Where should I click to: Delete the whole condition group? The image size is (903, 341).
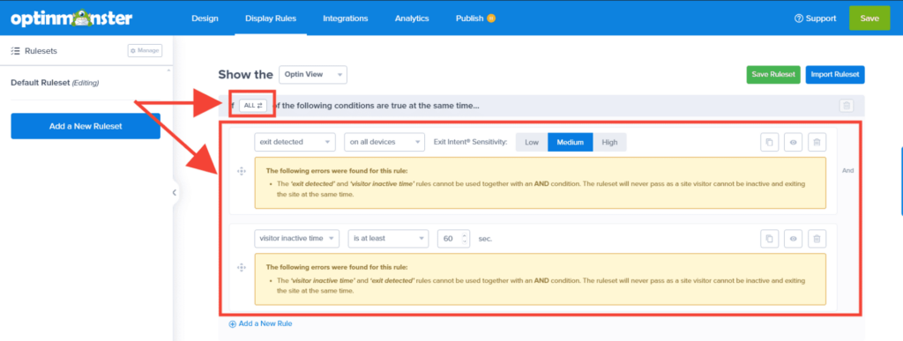point(846,106)
